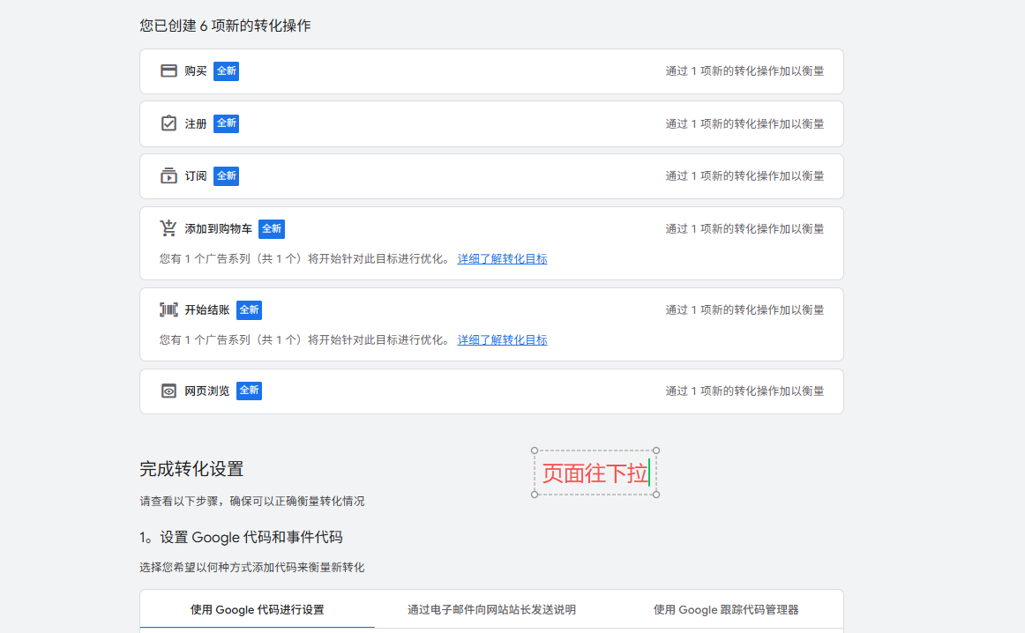Click the 全新 badge next to 购买

(x=226, y=71)
